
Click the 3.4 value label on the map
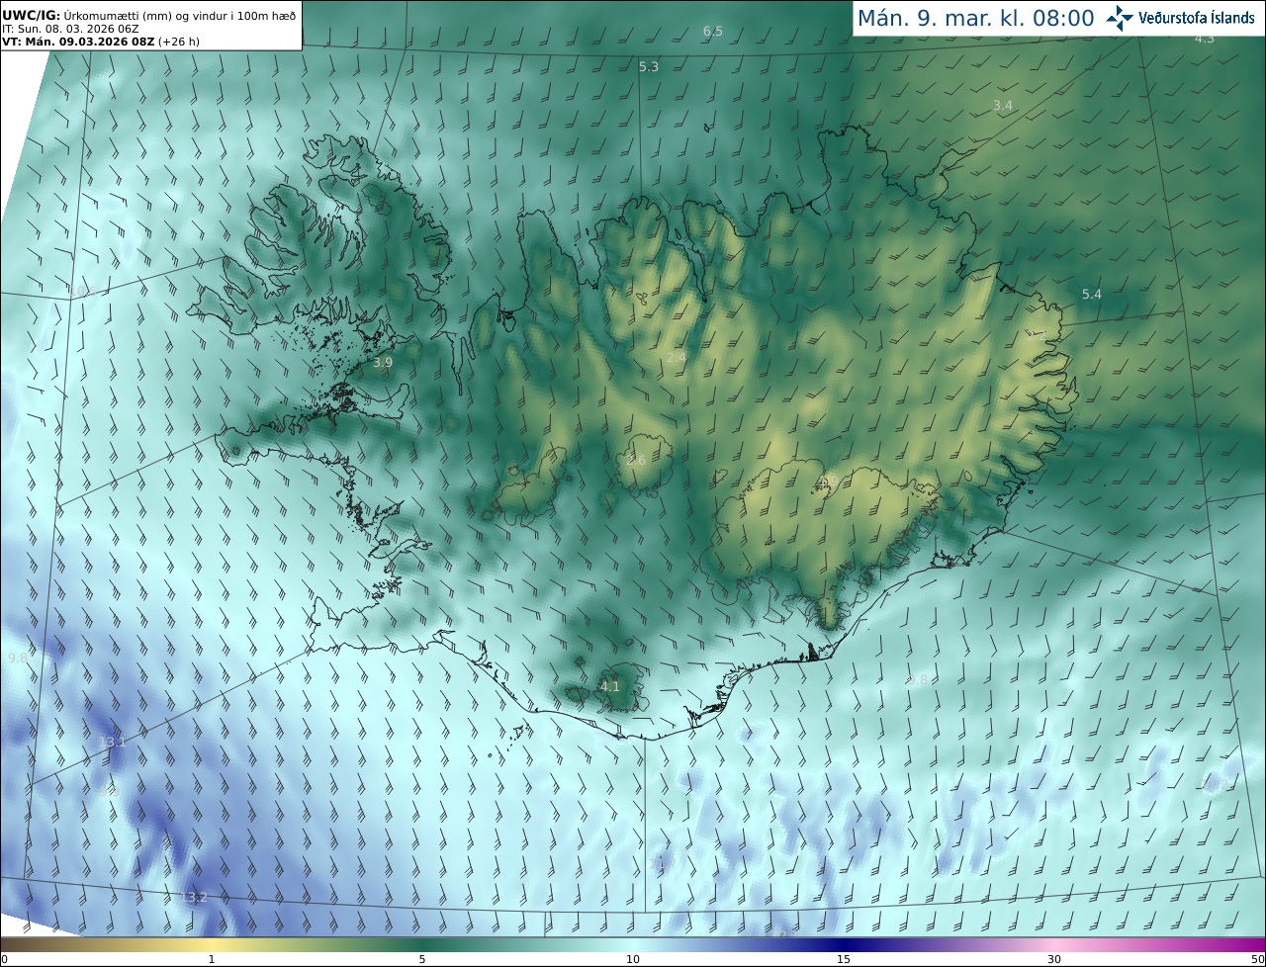(1003, 106)
